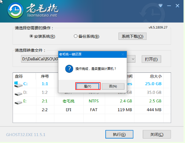Viewport: 185px width, 143px height.
Task: Click partition number 2:2
Action: click(45, 110)
